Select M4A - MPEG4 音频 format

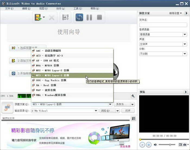[72, 66]
